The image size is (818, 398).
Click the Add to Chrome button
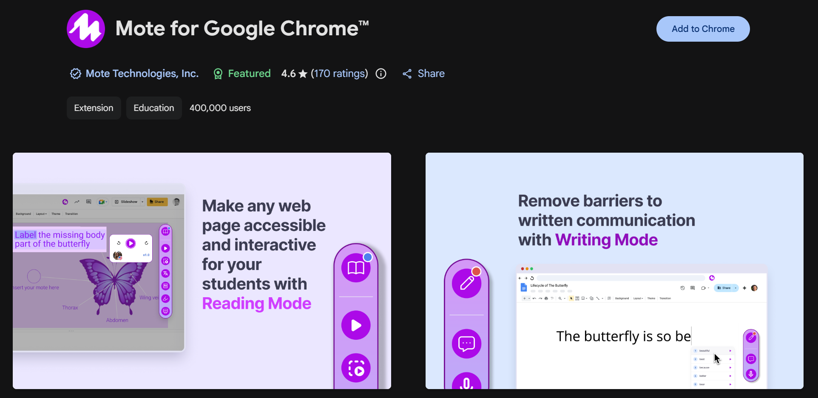[703, 29]
